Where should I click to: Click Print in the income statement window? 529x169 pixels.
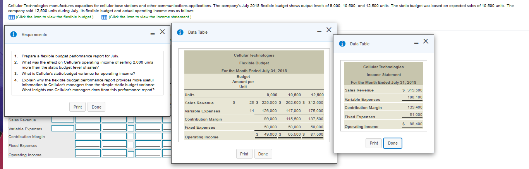click(x=374, y=143)
